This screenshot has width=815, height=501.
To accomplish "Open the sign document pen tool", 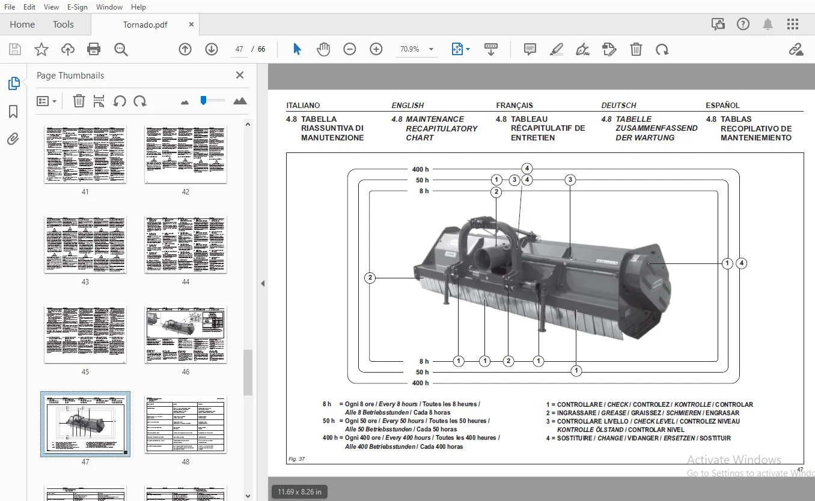I will click(x=582, y=49).
